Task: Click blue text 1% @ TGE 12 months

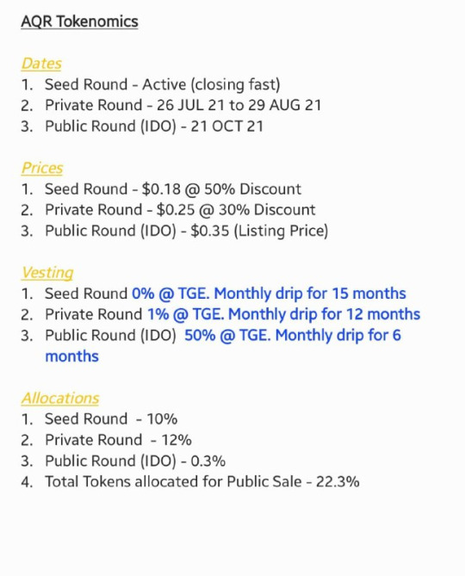Action: 283,314
